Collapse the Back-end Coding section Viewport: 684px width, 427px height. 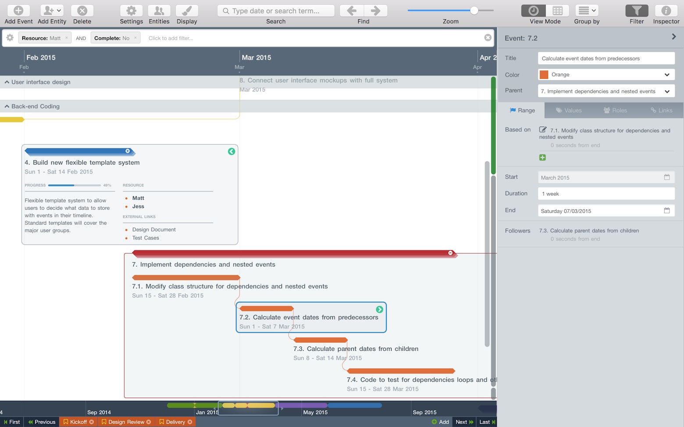6,106
